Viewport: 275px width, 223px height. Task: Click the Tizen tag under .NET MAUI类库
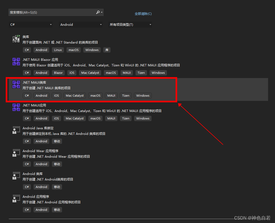(x=126, y=96)
